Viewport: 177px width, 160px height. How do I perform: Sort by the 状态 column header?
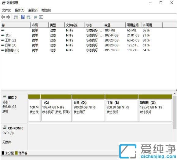(x=94, y=25)
